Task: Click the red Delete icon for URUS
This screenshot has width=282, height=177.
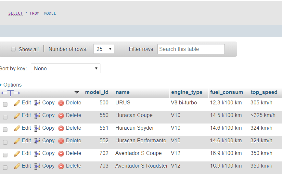Action: pos(61,103)
